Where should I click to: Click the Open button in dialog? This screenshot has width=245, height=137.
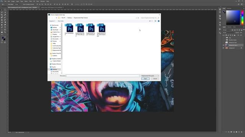[x=145, y=79]
